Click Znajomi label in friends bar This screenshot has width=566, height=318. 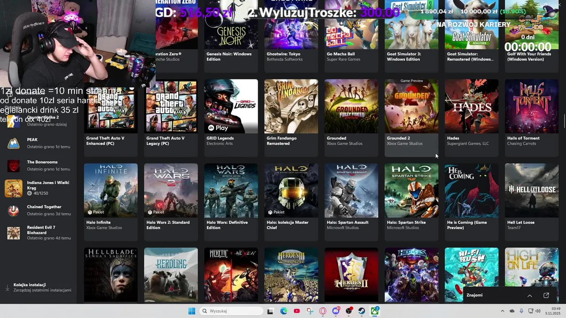point(474,295)
